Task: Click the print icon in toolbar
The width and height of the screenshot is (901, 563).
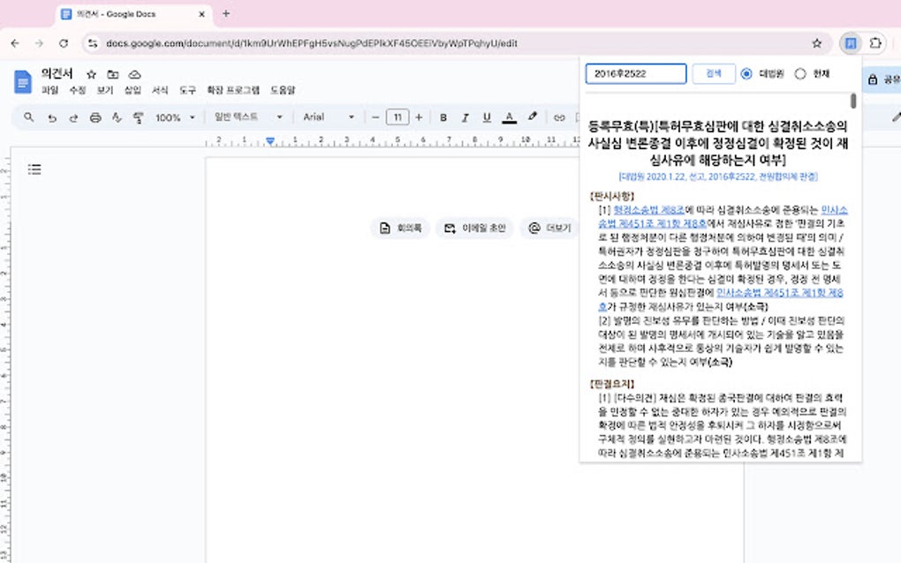Action: (95, 117)
